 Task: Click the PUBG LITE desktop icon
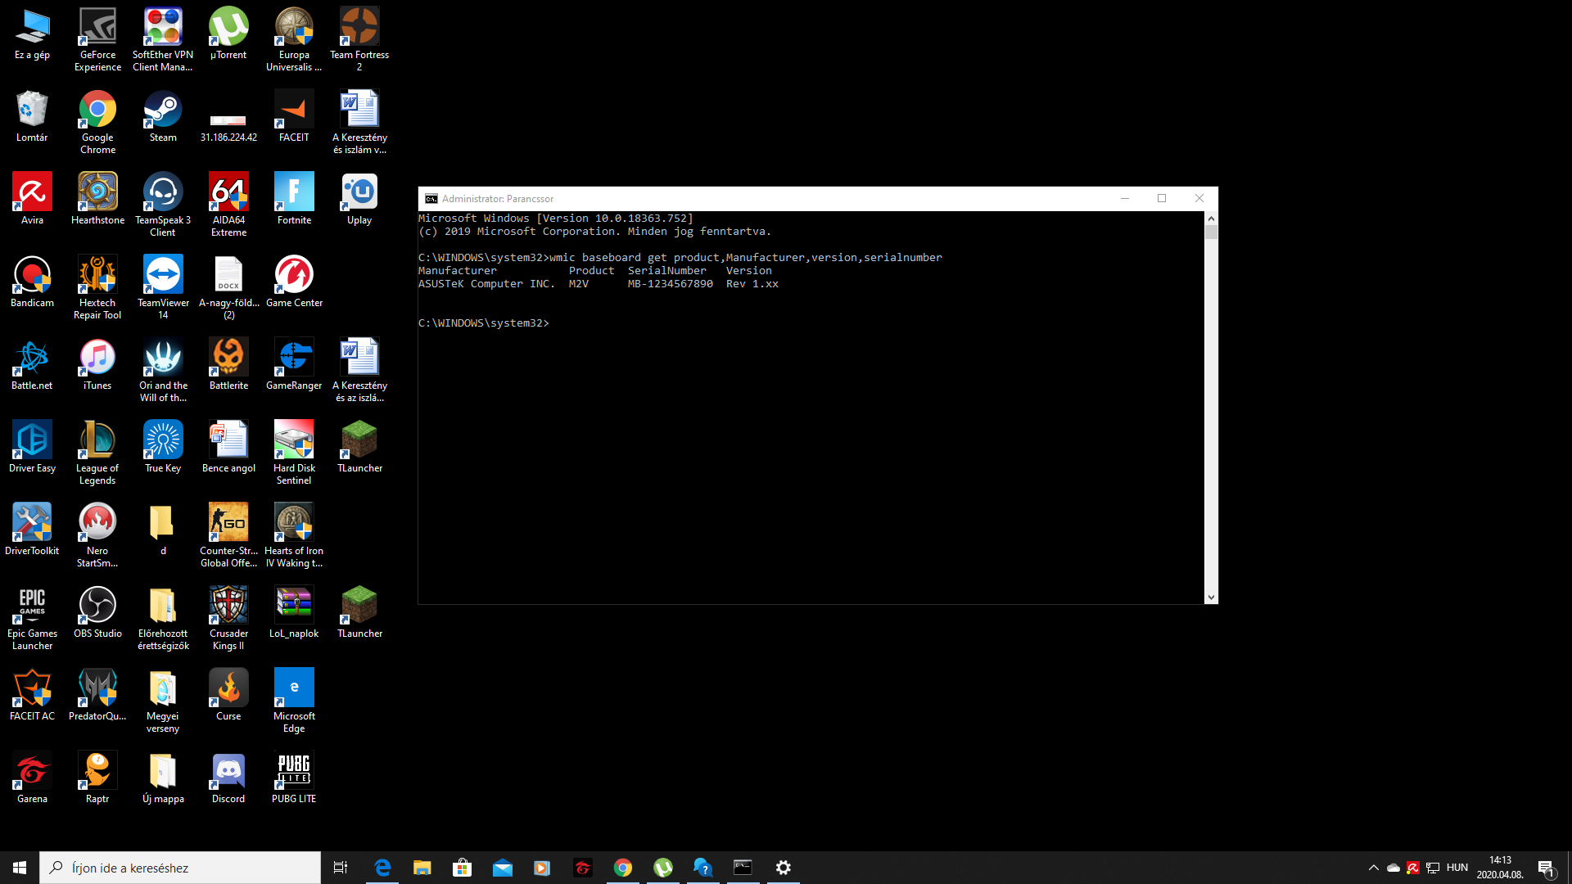coord(294,772)
